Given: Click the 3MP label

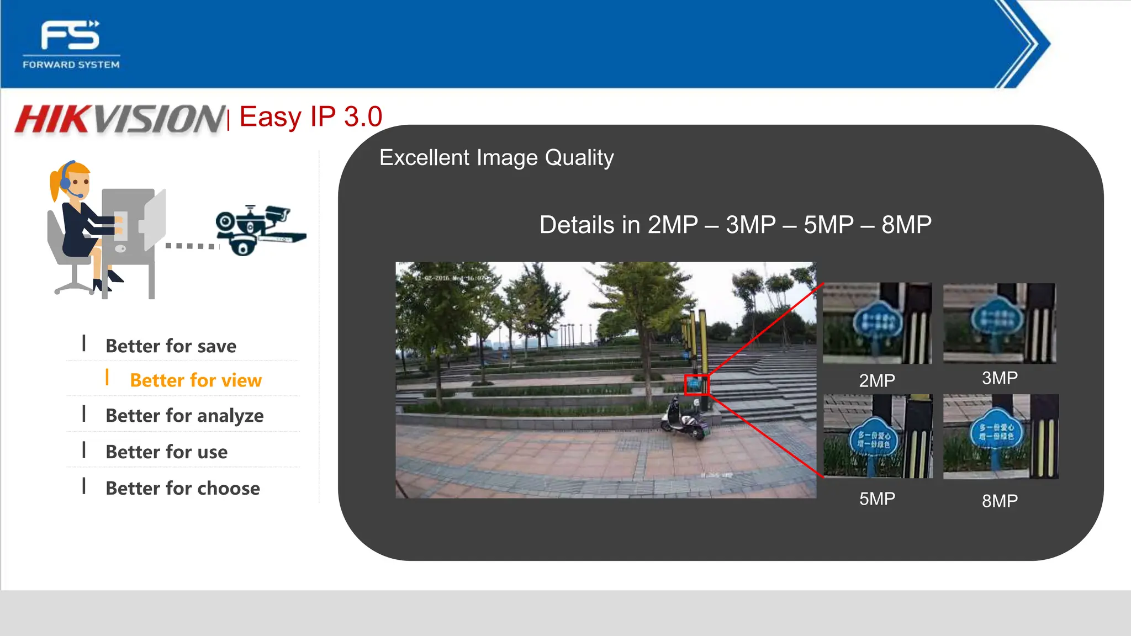Looking at the screenshot, I should 1000,378.
